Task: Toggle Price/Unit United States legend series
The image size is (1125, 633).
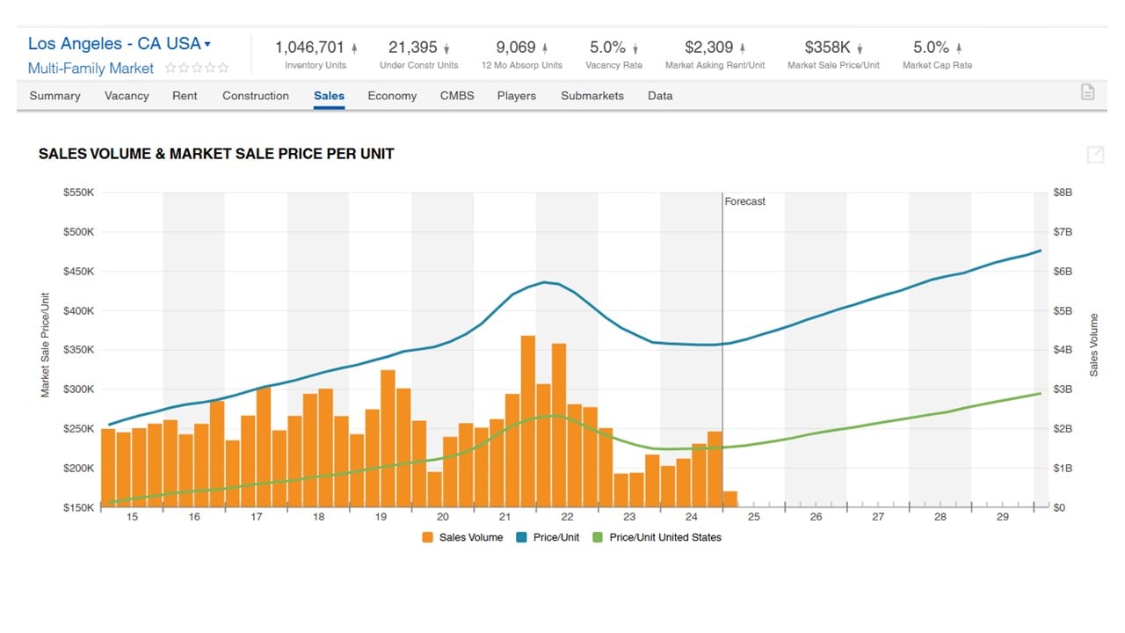Action: tap(657, 537)
